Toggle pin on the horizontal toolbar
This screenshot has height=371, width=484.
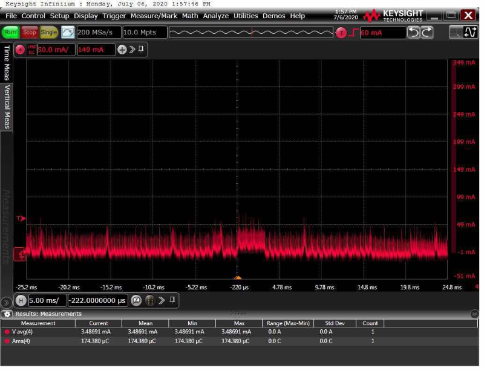[172, 300]
